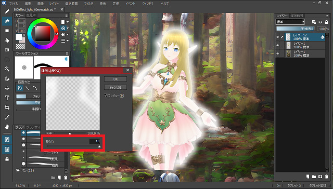
Task: Uncheck the プレビュー checkbox
Action: (x=106, y=96)
